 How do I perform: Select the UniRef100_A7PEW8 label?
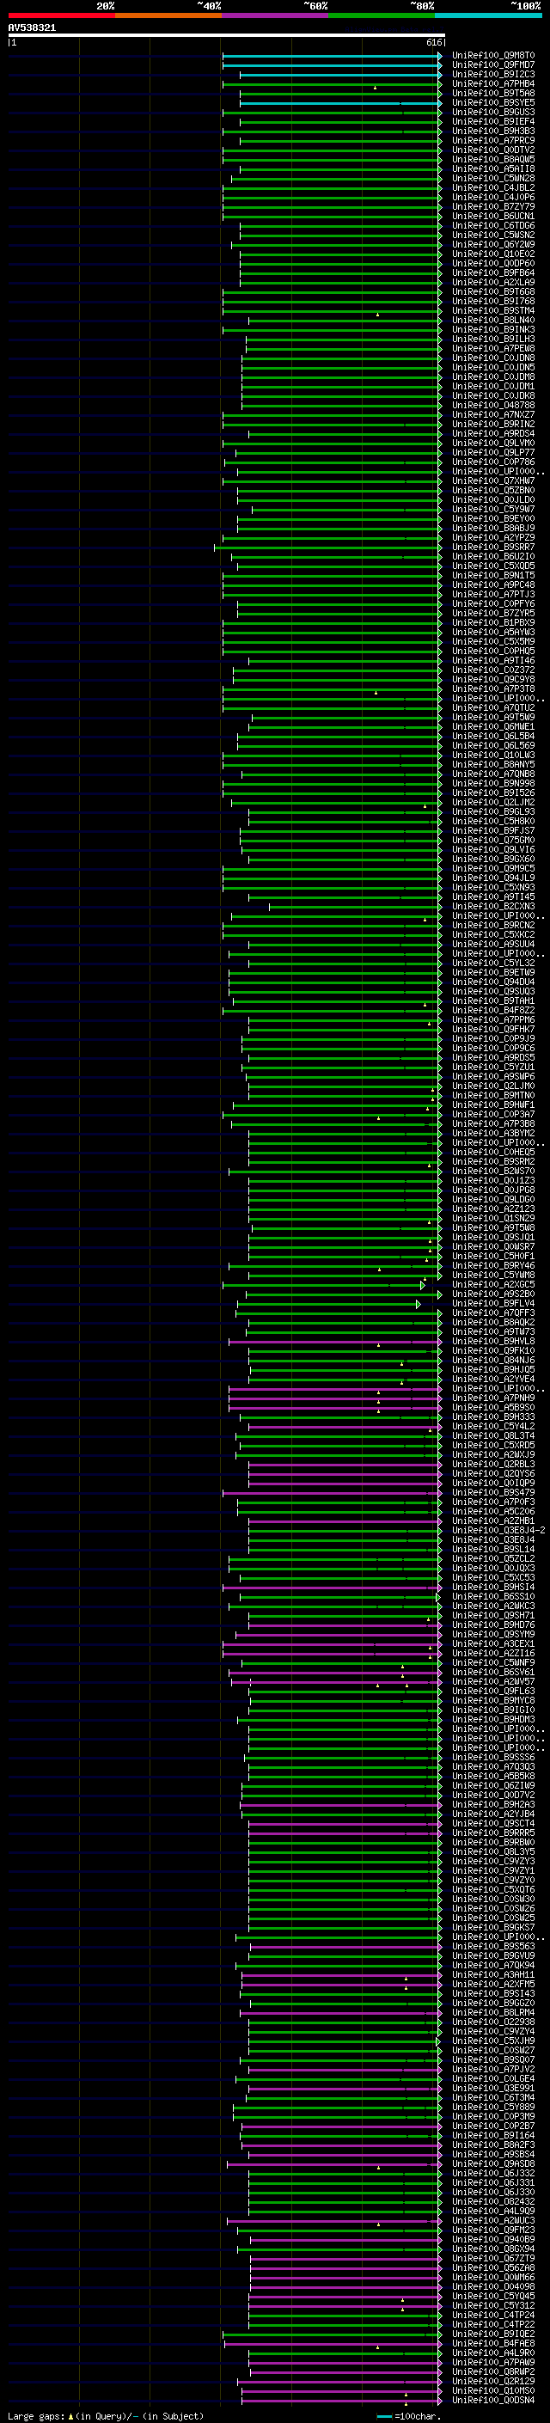(493, 349)
